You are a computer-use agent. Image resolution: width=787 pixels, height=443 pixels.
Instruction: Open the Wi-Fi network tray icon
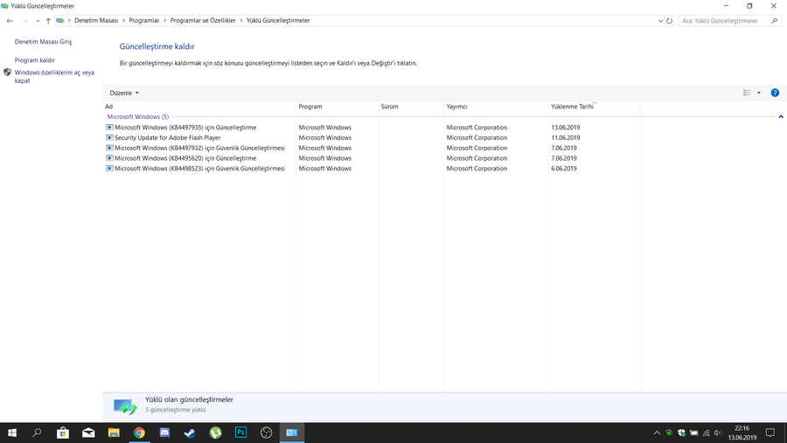pos(707,433)
